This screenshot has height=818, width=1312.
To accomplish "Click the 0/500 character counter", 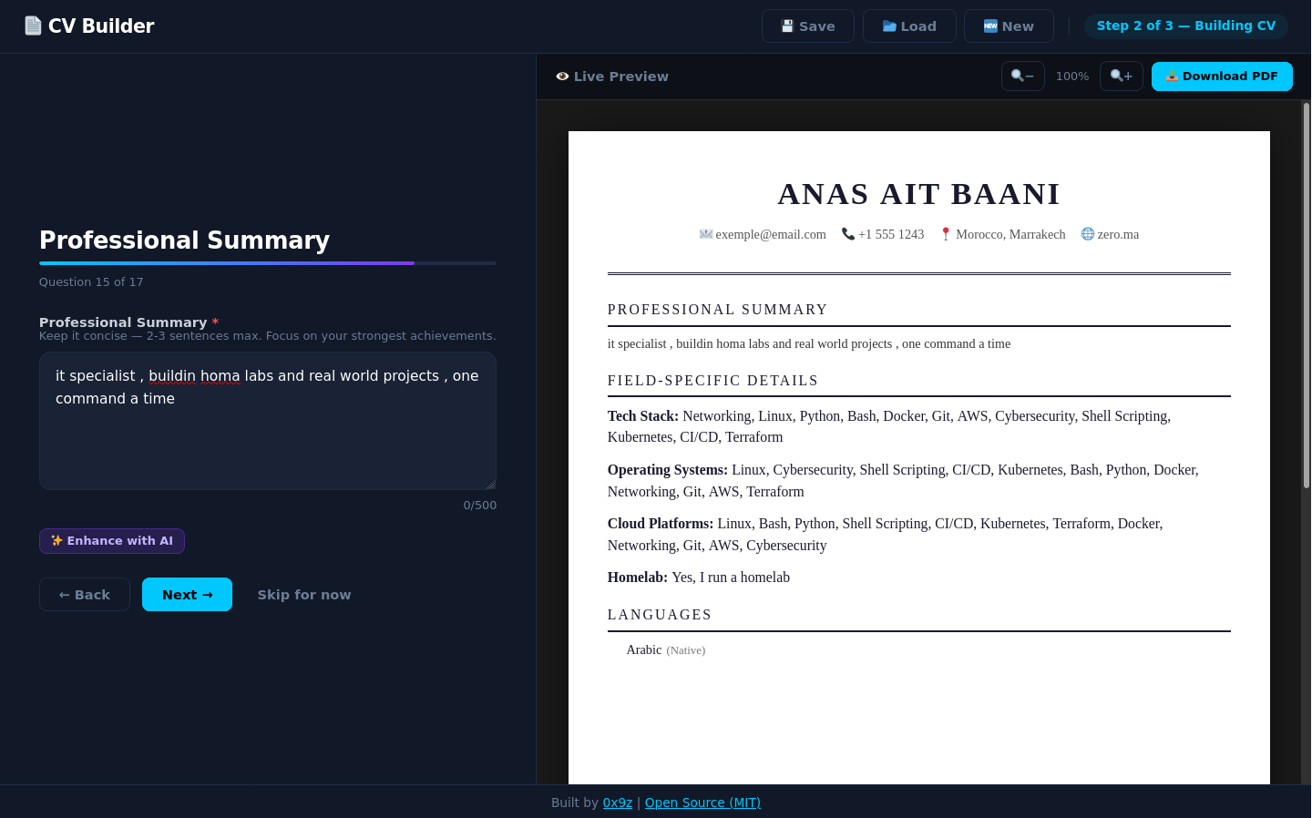I will click(480, 506).
